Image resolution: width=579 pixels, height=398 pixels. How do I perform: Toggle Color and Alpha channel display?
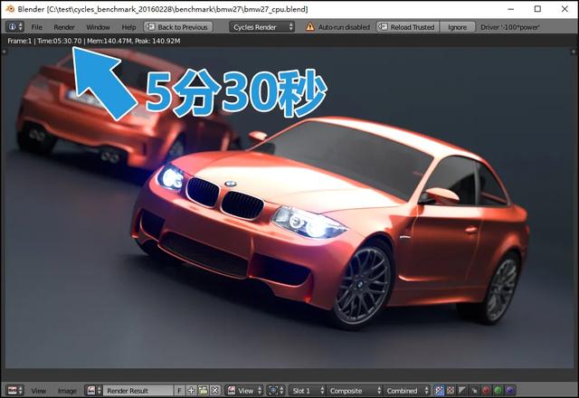click(x=439, y=390)
